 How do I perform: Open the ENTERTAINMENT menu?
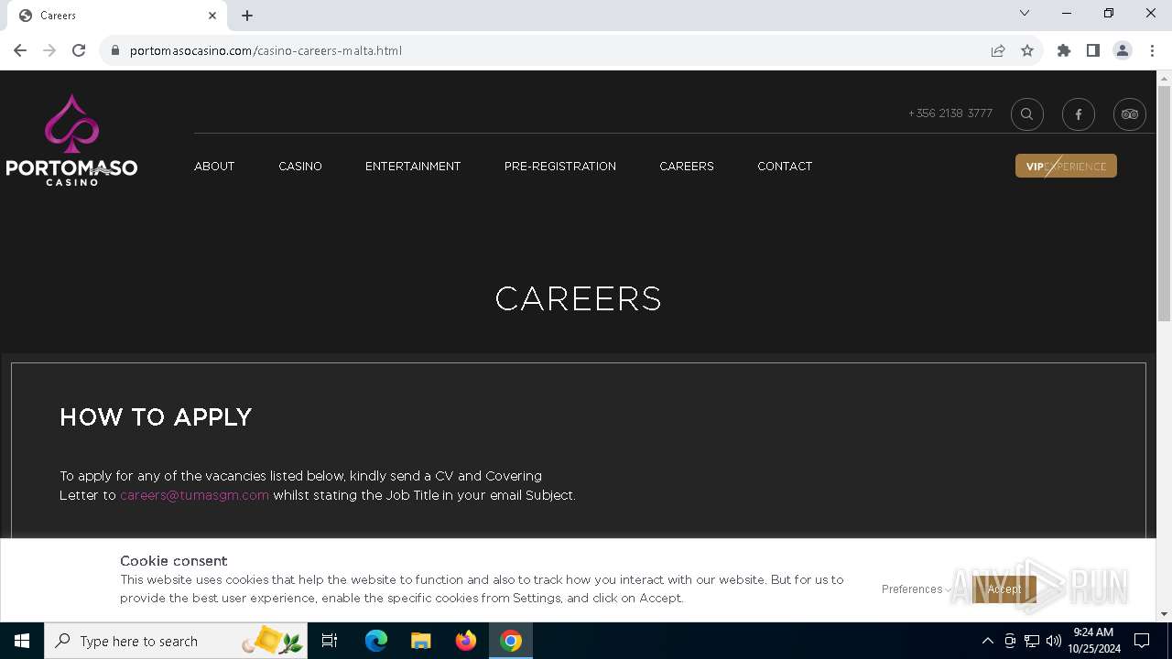point(413,167)
